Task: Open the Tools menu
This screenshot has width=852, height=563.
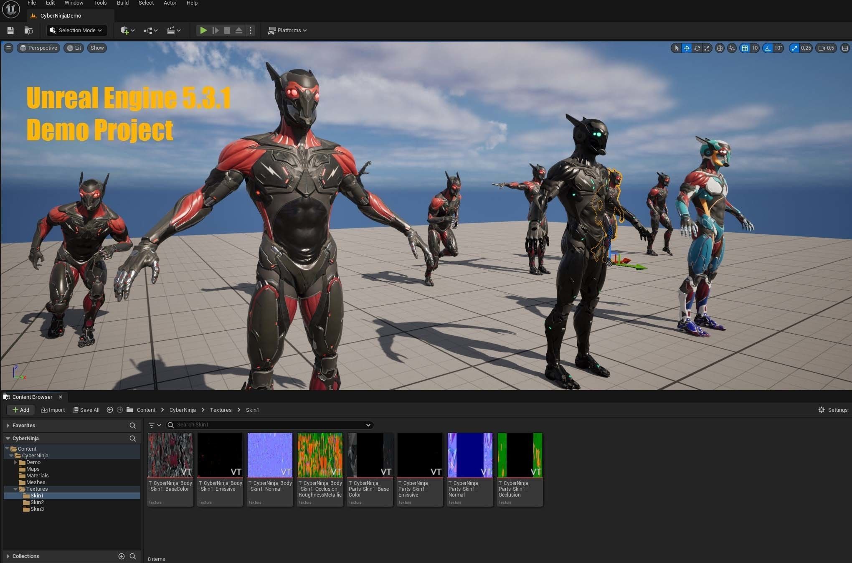Action: pos(100,3)
